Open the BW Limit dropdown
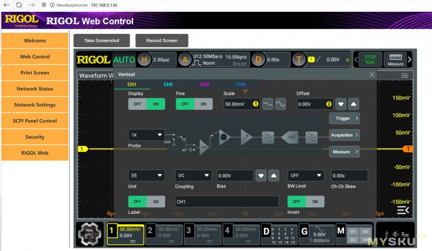 click(306, 176)
